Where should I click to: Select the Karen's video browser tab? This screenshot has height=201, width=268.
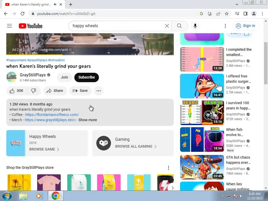click(x=33, y=4)
